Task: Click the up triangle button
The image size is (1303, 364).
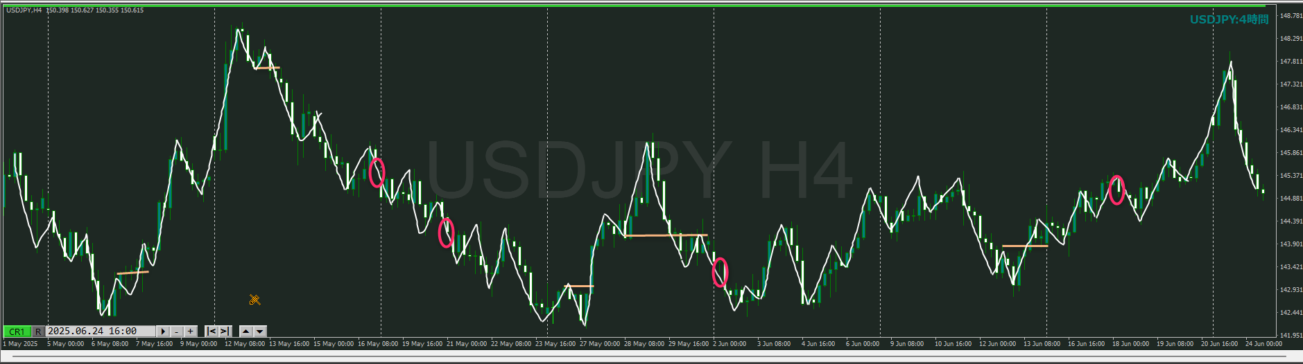Action: pyautogui.click(x=245, y=331)
